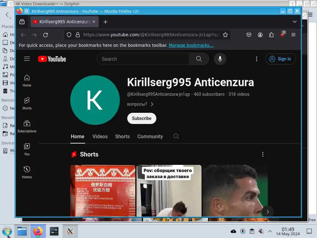
Task: Expand hidden system tray icons arrow
Action: (270, 231)
